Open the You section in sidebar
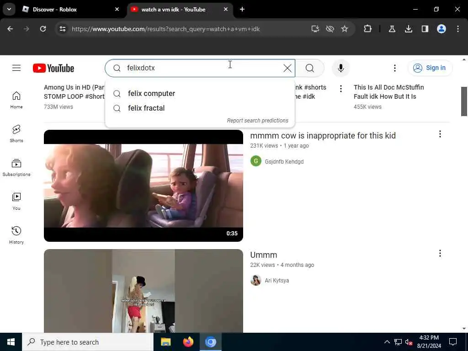The width and height of the screenshot is (468, 351). (x=16, y=202)
